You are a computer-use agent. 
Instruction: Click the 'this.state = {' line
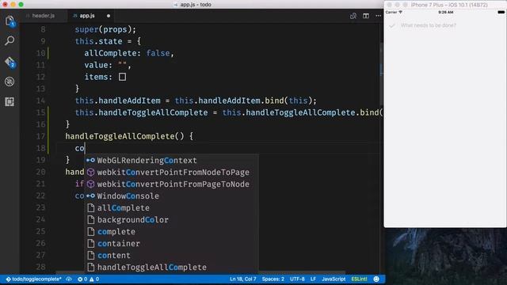[x=108, y=41]
